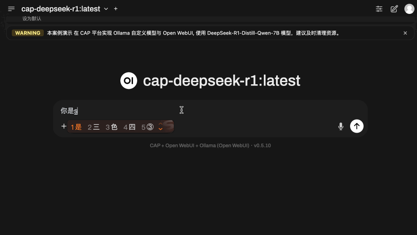
Task: Start a new chat with pencil icon
Action: tap(394, 9)
